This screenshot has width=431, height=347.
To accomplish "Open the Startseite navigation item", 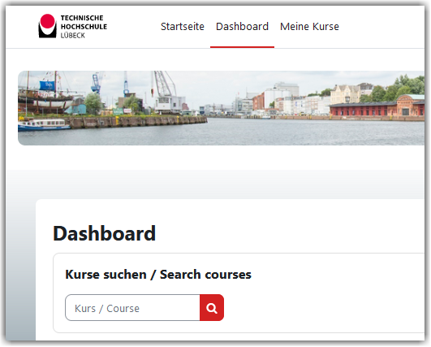I will pyautogui.click(x=183, y=27).
